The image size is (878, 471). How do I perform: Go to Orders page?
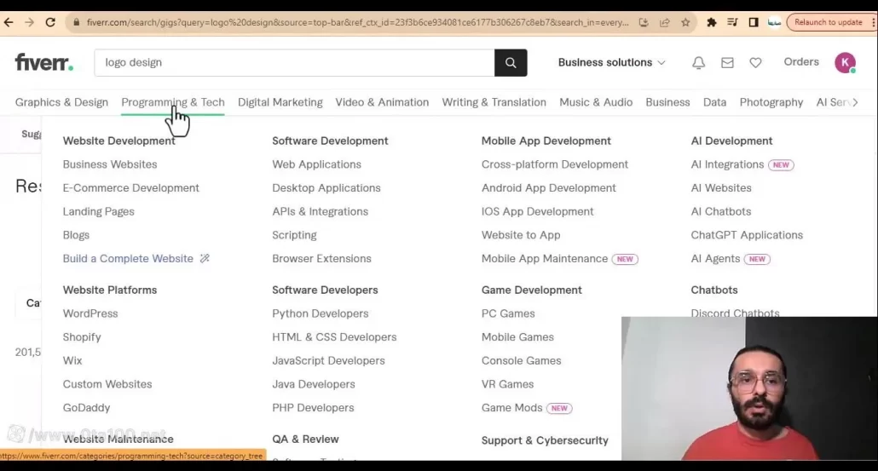800,62
